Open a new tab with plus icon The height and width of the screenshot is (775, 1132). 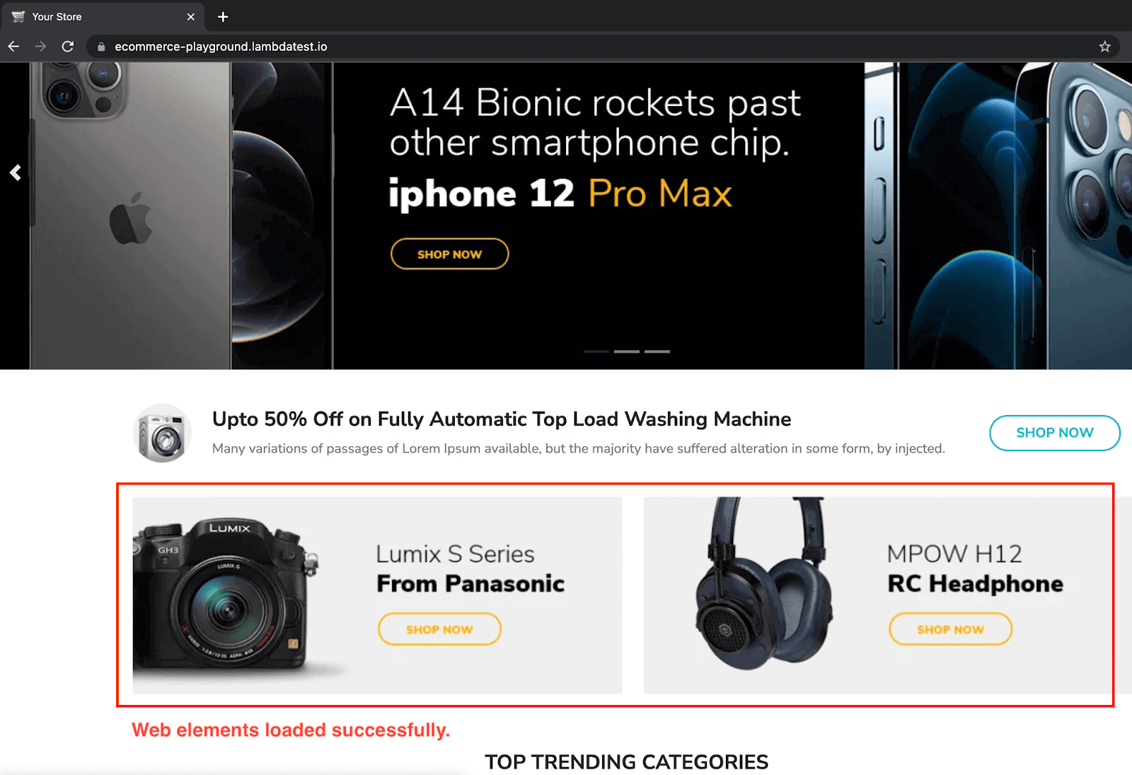coord(223,16)
